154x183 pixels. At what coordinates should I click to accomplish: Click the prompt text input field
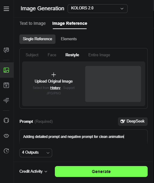point(83,137)
